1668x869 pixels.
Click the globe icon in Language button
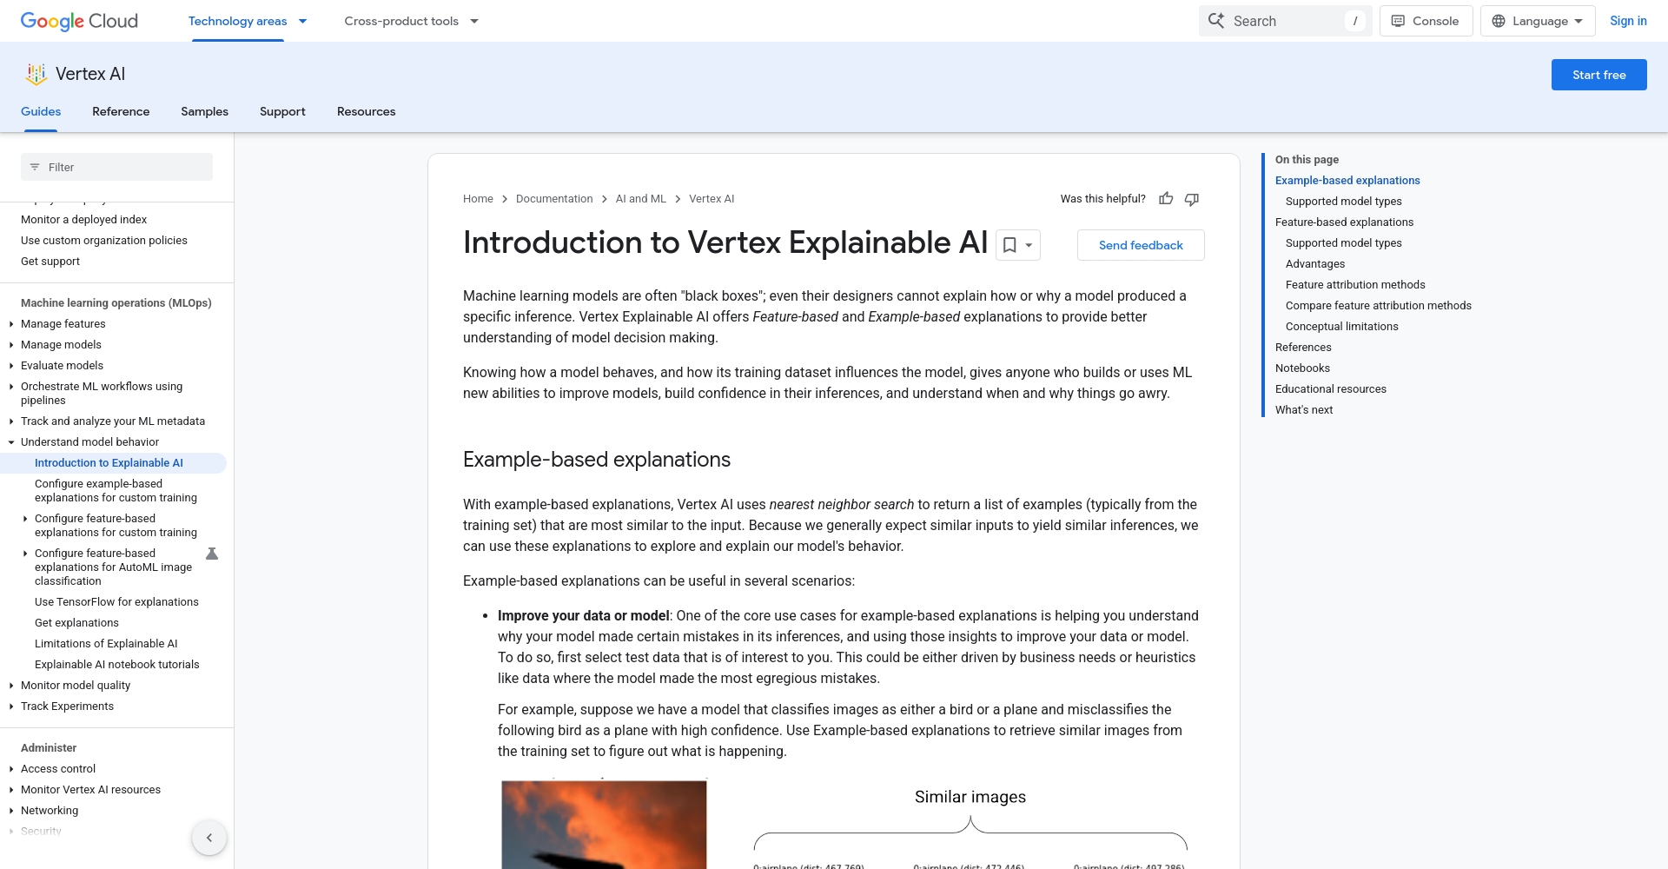click(x=1499, y=21)
